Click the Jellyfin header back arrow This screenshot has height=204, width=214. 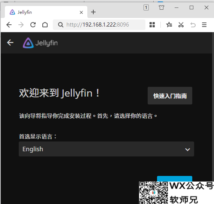(10, 43)
